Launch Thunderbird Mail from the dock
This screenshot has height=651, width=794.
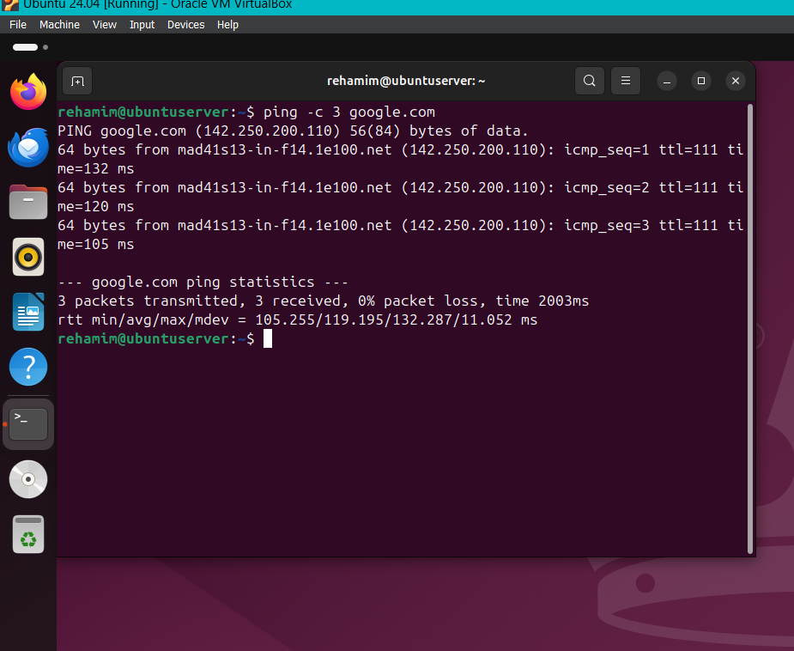(x=28, y=147)
